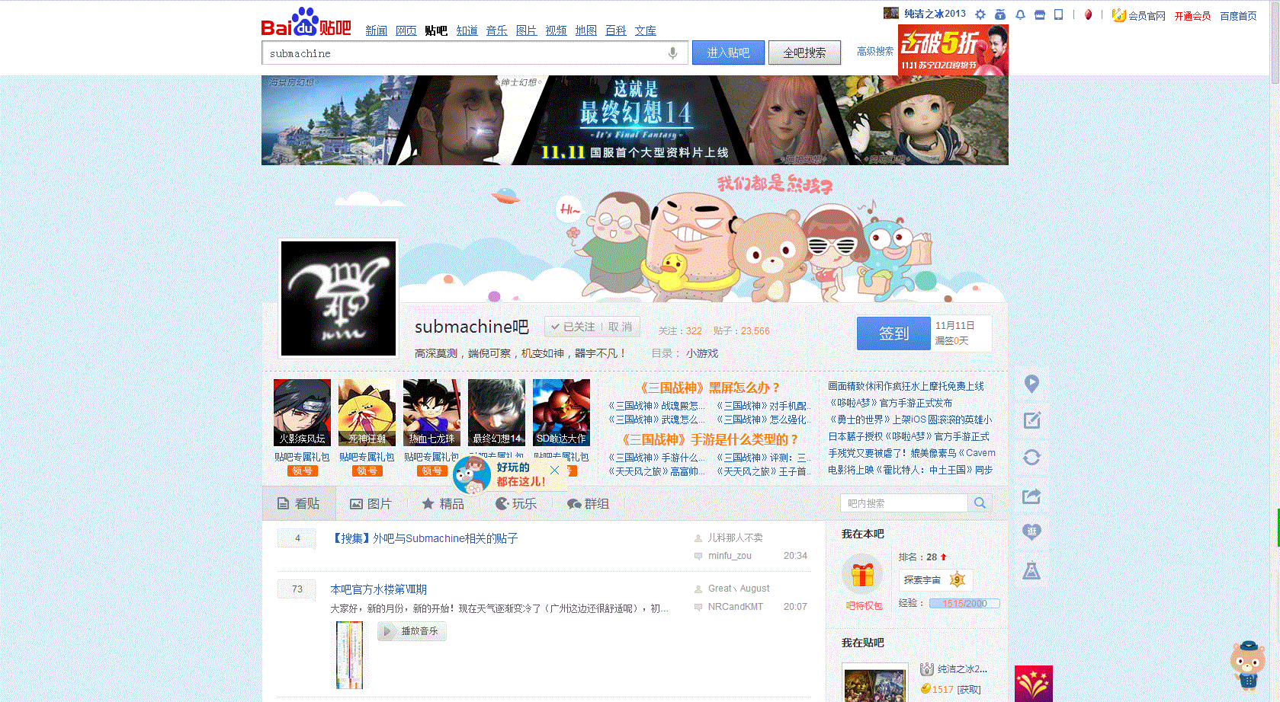Switch to the 群组 tab

(x=588, y=504)
